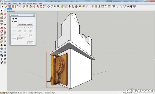
Task: Click the last grid Style button
Action: click(30, 31)
